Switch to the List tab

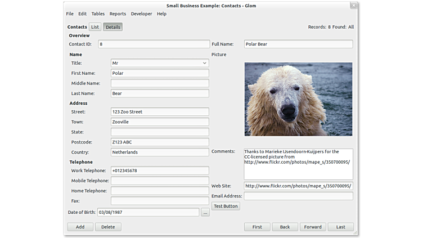95,27
